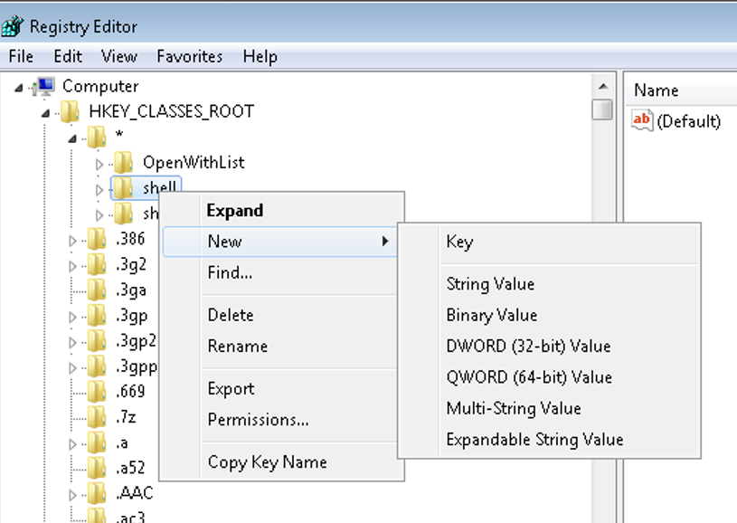Viewport: 737px width, 523px height.
Task: Create a new Expandable String Value
Action: (x=549, y=439)
